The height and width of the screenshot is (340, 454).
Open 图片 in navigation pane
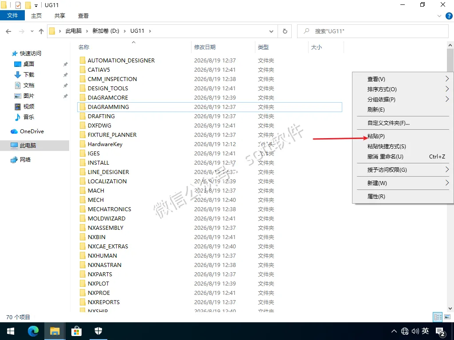(x=29, y=96)
